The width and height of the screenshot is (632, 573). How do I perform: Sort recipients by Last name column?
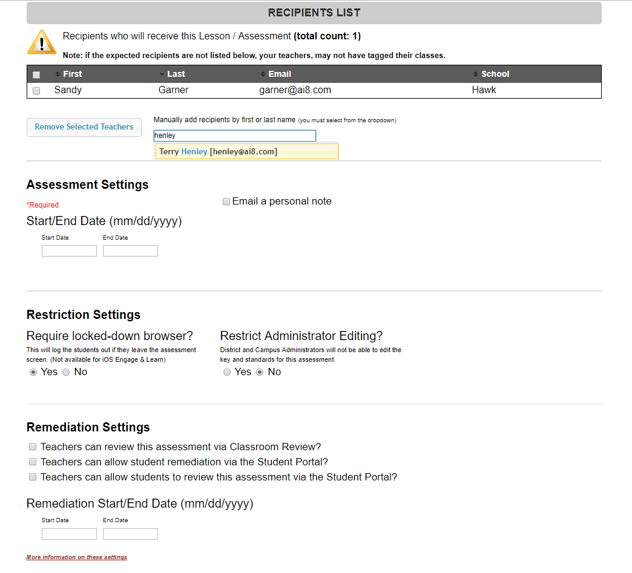pyautogui.click(x=176, y=74)
